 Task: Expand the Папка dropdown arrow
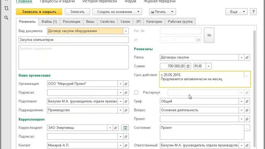(241, 58)
